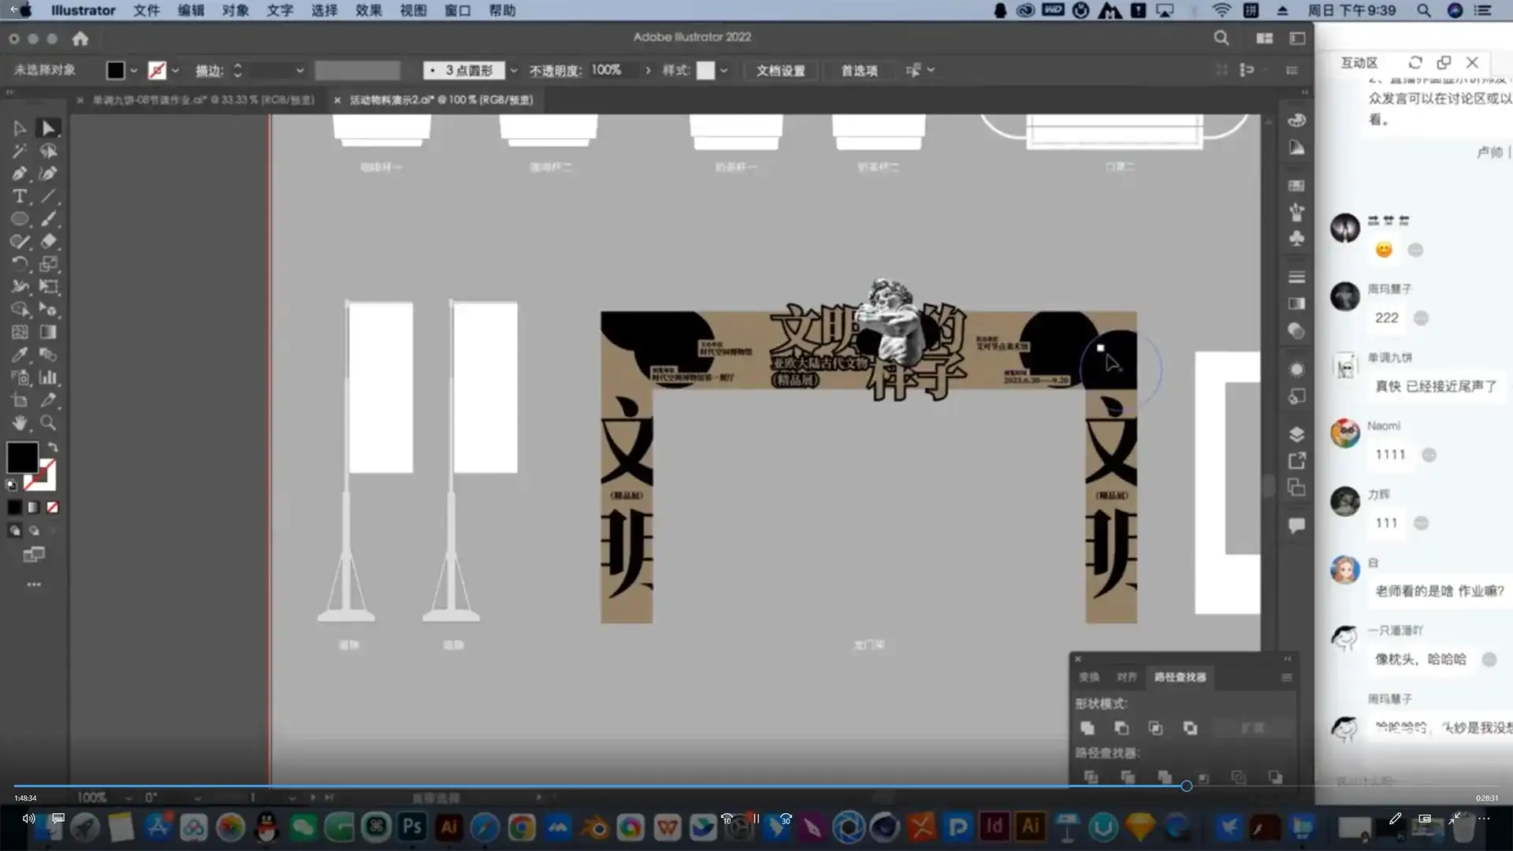Switch to the 对齐 panel tab
The height and width of the screenshot is (851, 1513).
coord(1126,677)
